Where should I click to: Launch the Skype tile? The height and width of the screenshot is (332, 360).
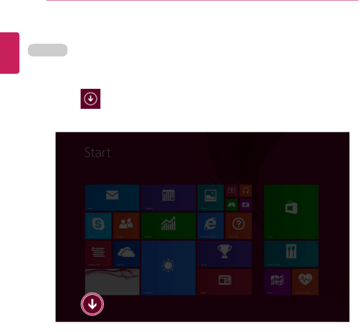tap(98, 226)
